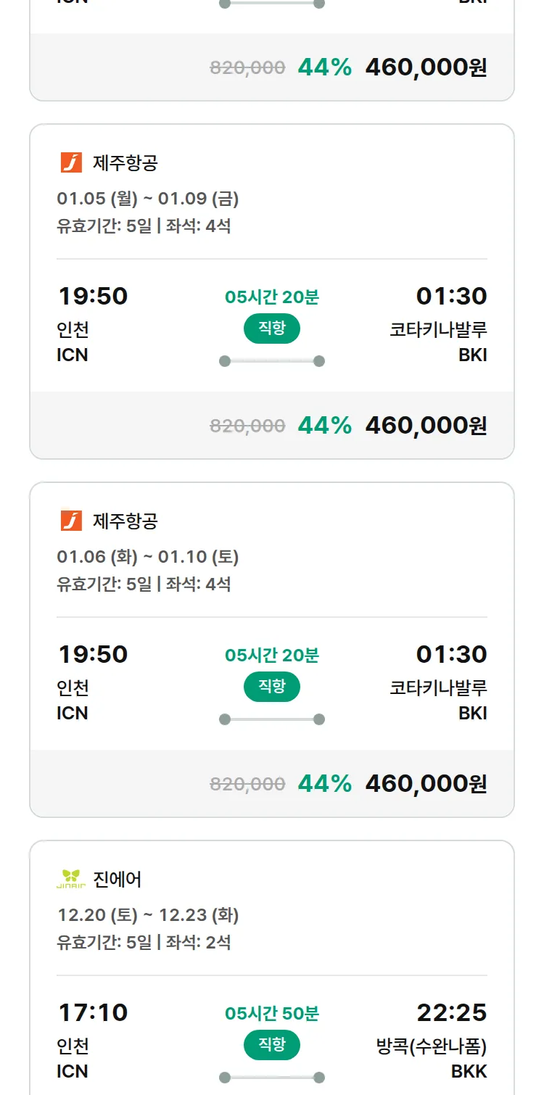Image resolution: width=544 pixels, height=1095 pixels.
Task: Tap the 44% discount on the topmost card
Action: point(324,67)
